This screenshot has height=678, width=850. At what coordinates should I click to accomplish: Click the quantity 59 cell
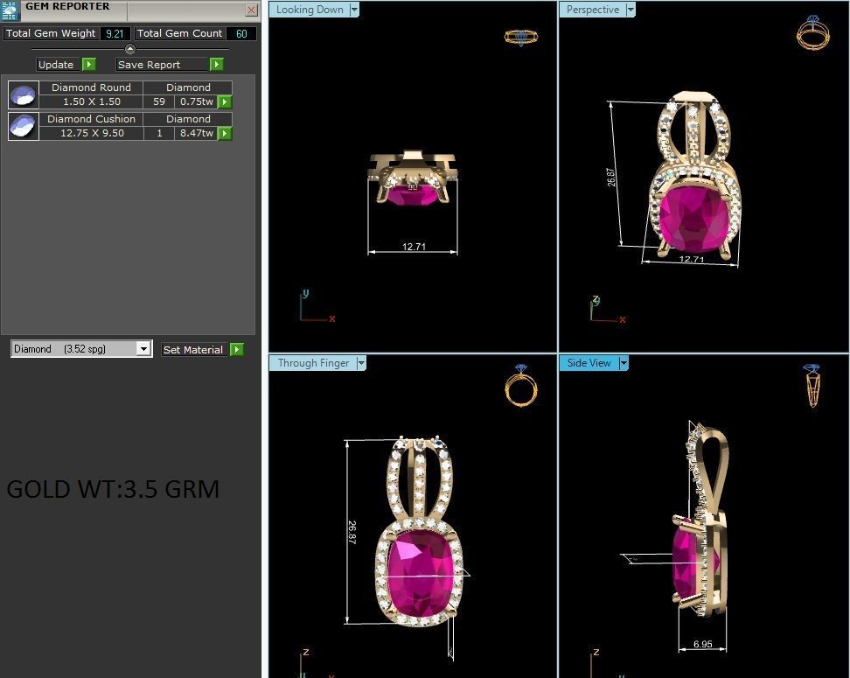[159, 102]
